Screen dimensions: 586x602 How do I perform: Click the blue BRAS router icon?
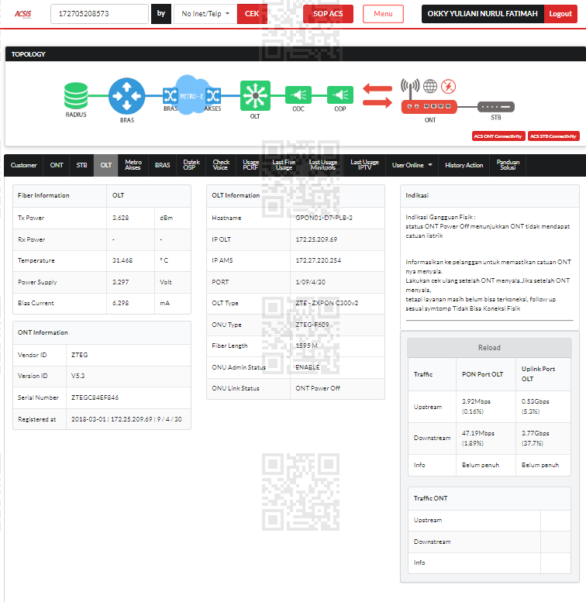pyautogui.click(x=126, y=96)
